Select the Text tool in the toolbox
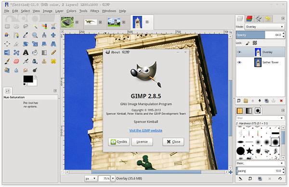The width and height of the screenshot is (289, 187). point(26,52)
